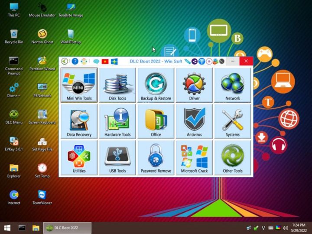Open the Data Recovery tools
This screenshot has height=234, width=312.
coord(79,122)
